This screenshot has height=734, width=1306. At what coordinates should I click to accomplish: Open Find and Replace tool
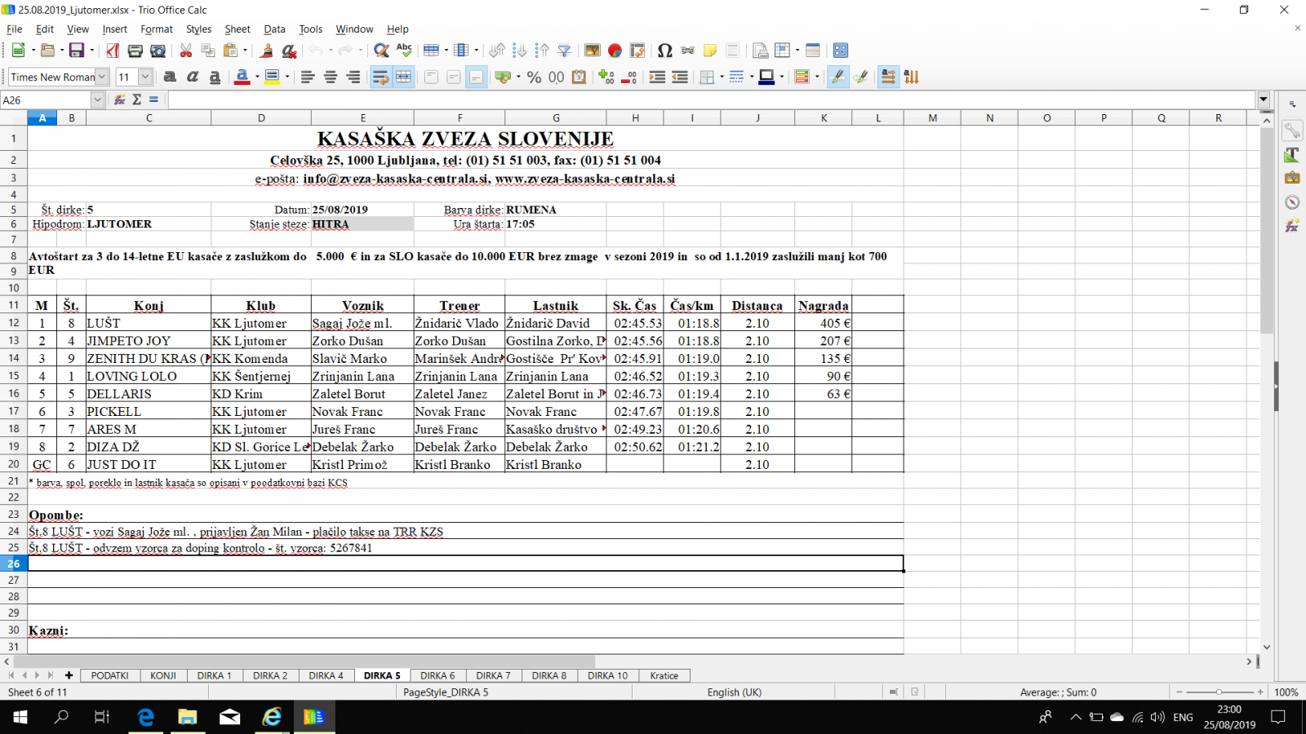tap(380, 51)
